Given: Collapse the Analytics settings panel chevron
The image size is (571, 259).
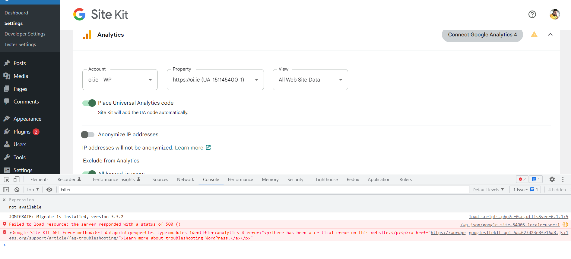Looking at the screenshot, I should coord(550,35).
